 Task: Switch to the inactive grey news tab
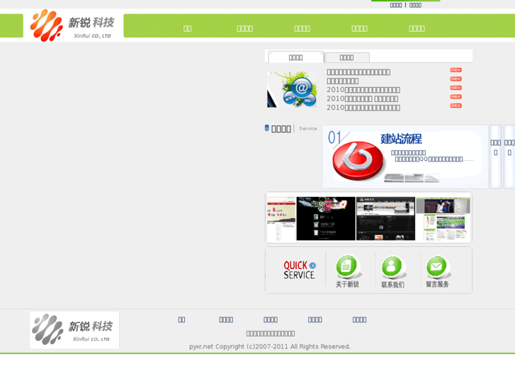(347, 57)
